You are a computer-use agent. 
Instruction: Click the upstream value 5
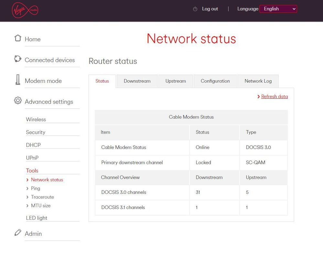coord(247,192)
